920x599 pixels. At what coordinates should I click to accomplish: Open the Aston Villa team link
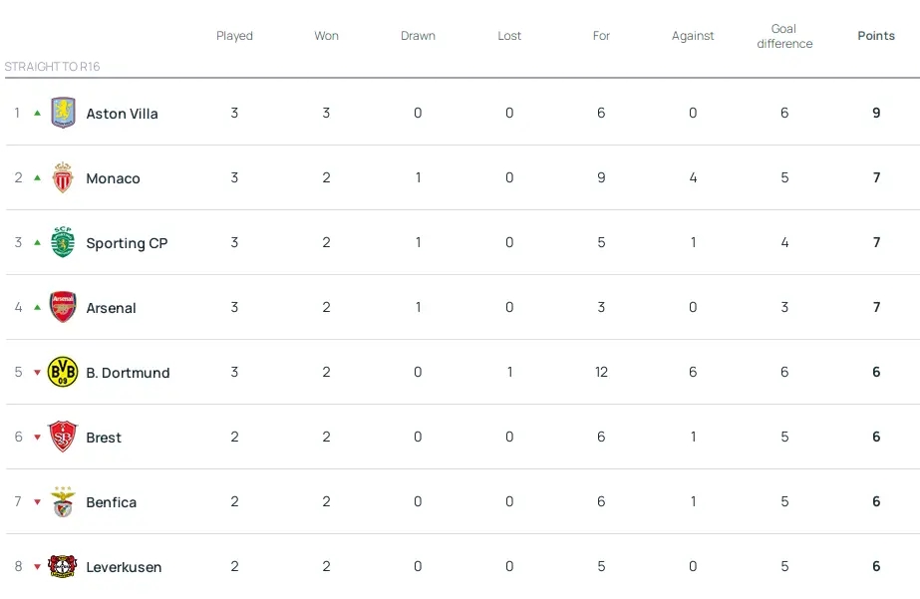[122, 114]
